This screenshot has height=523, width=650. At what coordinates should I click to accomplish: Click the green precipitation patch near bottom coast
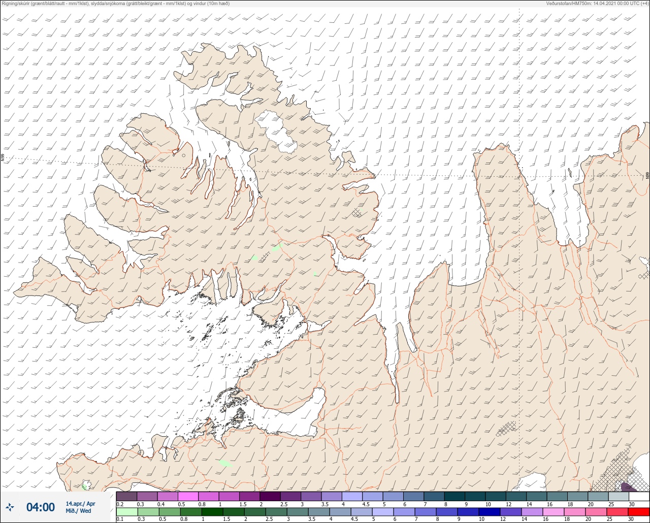click(x=225, y=463)
